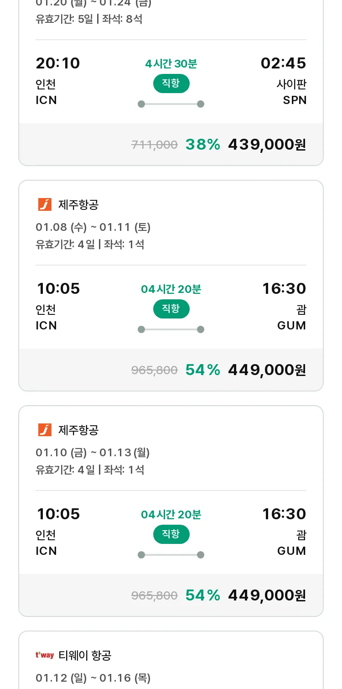Tap the Jeju Air logo on the 01.10 flight
Viewport: 342px width, 689px height.
tap(45, 430)
